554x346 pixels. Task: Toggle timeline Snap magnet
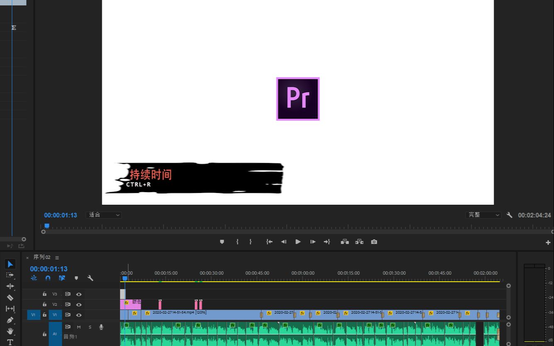(48, 278)
